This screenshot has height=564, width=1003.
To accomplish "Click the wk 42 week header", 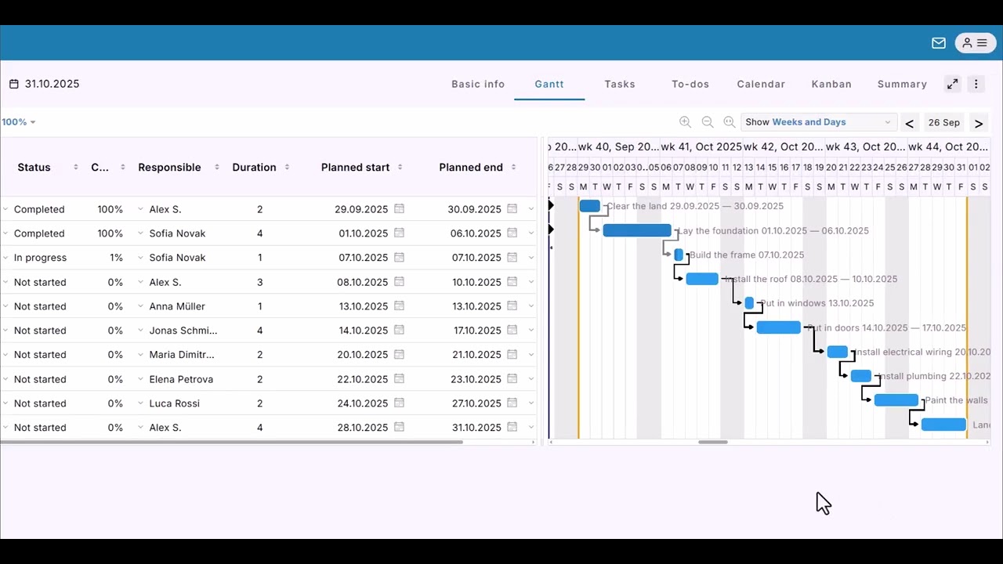I will pyautogui.click(x=783, y=146).
